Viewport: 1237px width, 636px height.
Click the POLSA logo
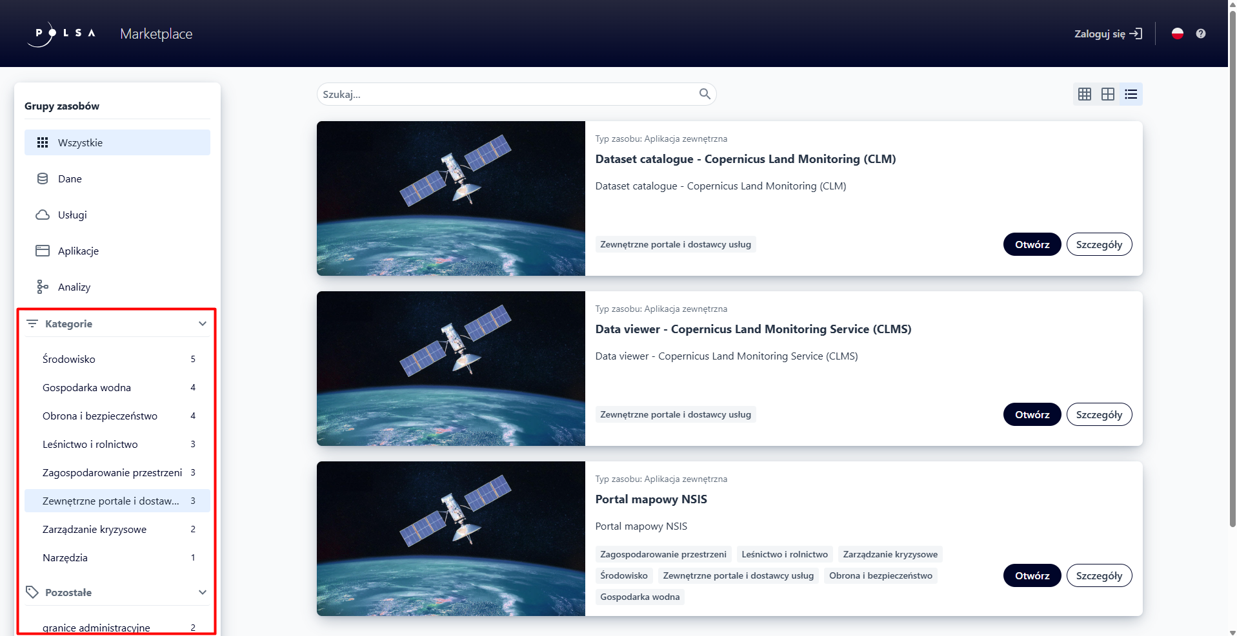pyautogui.click(x=62, y=34)
